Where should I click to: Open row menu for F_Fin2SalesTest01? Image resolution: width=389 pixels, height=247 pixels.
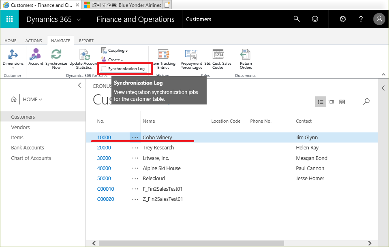[x=135, y=189]
